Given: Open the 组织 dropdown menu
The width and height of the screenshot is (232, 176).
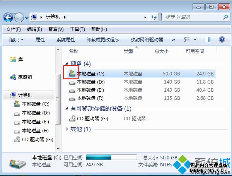Looking at the screenshot, I should click(16, 39).
